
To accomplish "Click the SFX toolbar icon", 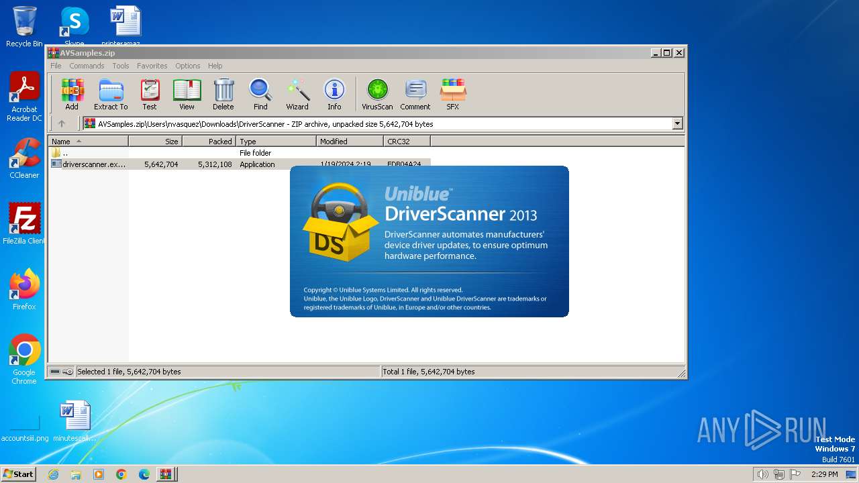I will (x=453, y=94).
